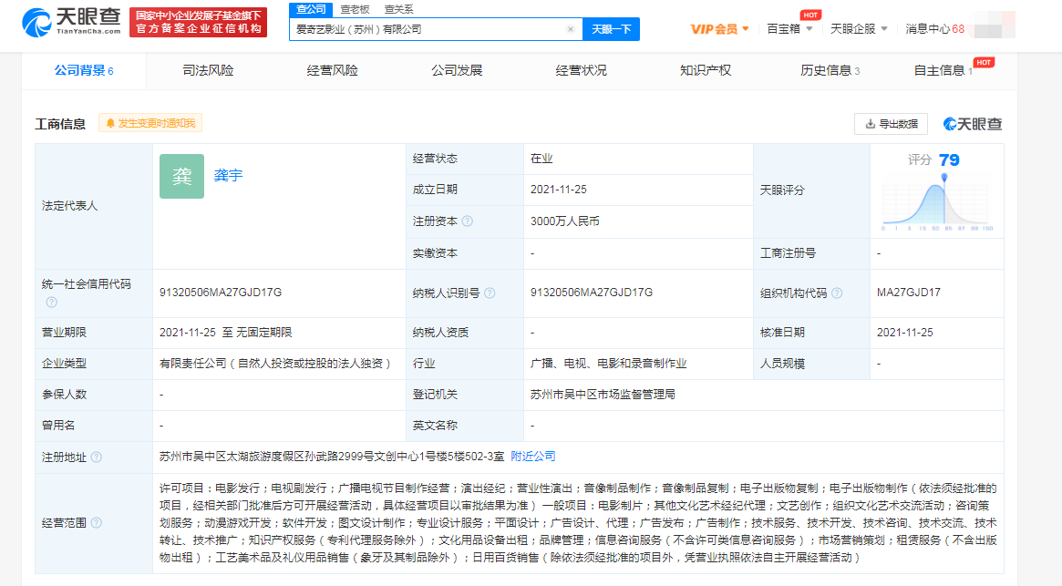Click the 登记机关 value 苏州市吴中区市场监督管理局
Viewport: 1062px width, 586px height.
(603, 395)
